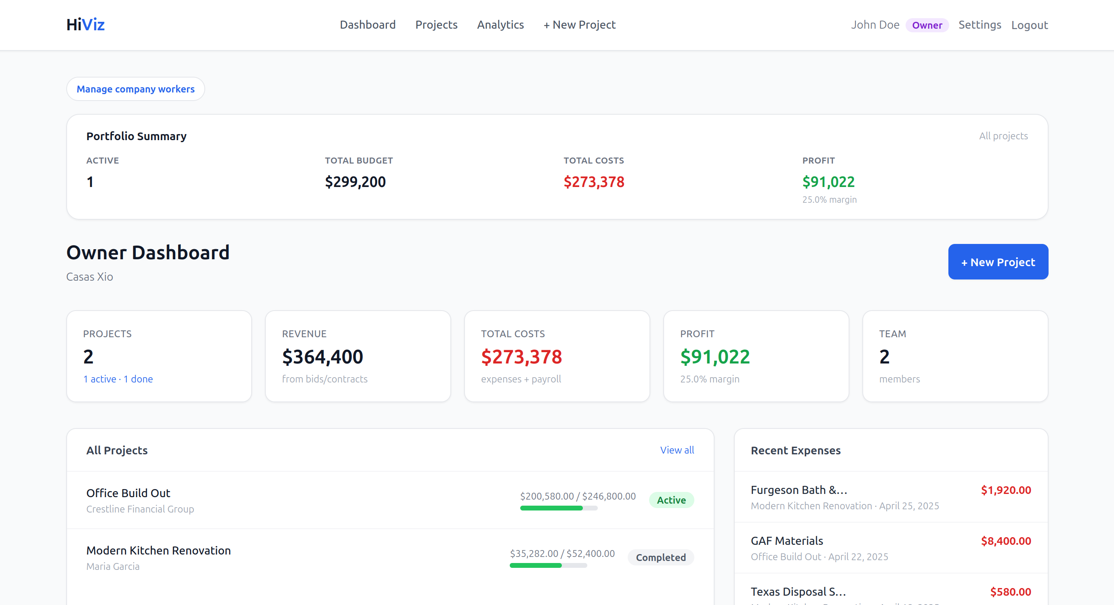Switch to the Projects navigation tab
1114x605 pixels.
[x=436, y=25]
